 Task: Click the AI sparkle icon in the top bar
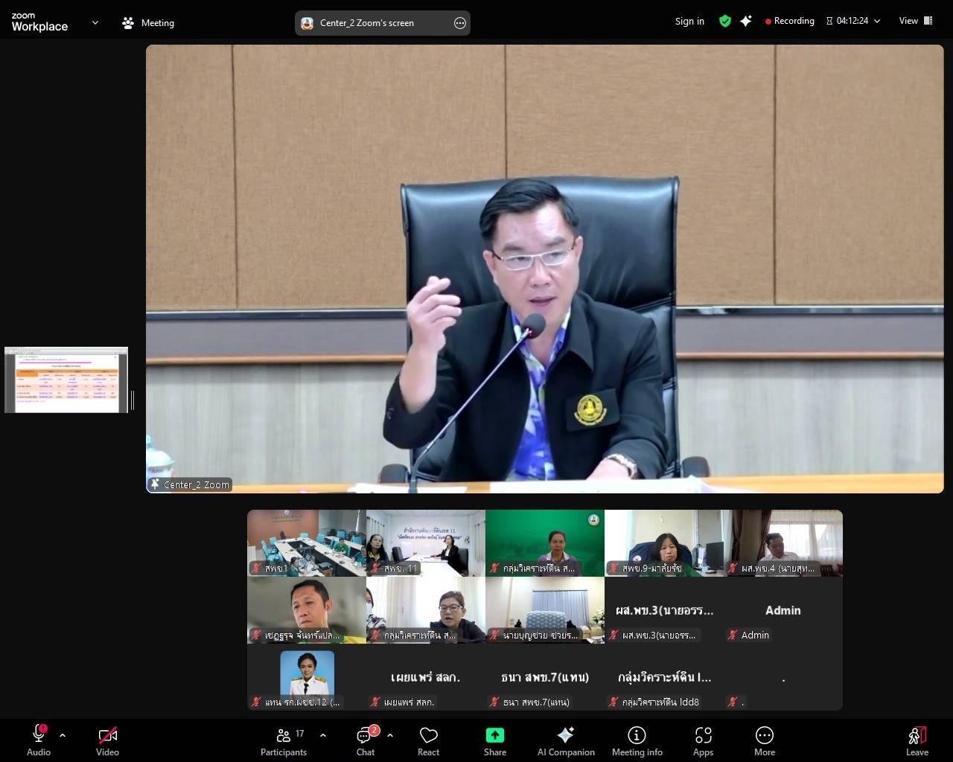[x=746, y=22]
